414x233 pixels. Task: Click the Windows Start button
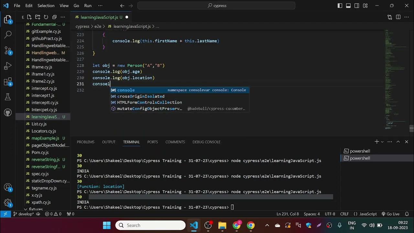tap(107, 225)
